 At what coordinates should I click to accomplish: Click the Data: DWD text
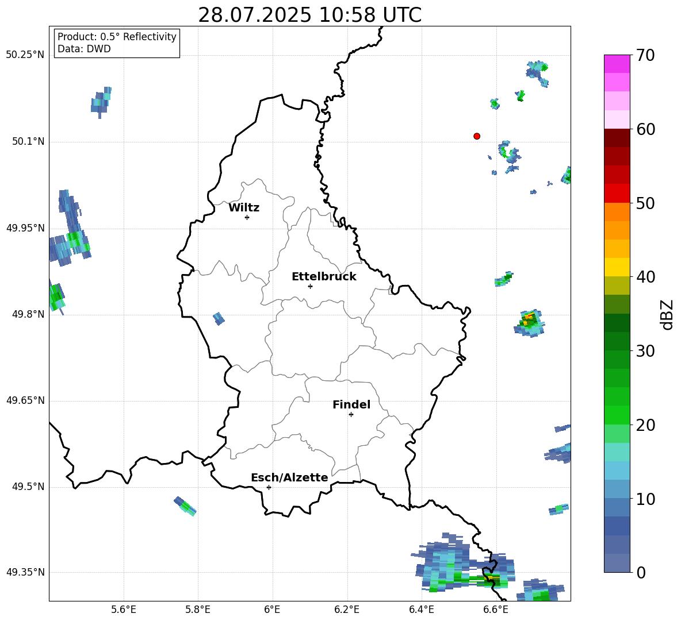coord(84,49)
